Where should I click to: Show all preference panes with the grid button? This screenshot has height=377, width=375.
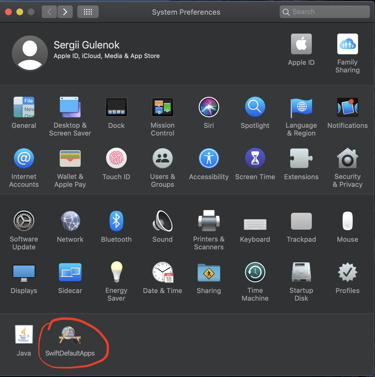(88, 12)
